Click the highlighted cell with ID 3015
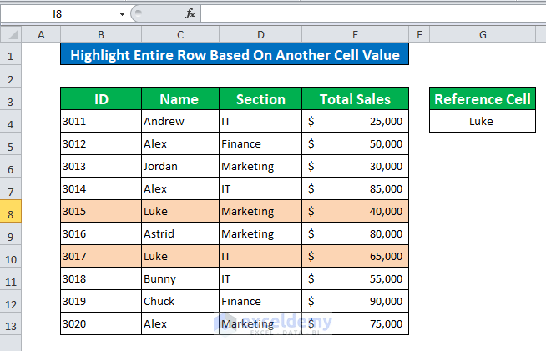The height and width of the screenshot is (351, 546). click(x=101, y=212)
